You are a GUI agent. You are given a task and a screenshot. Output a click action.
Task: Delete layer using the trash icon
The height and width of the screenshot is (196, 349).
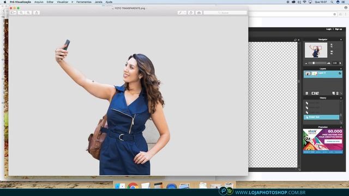(x=337, y=93)
